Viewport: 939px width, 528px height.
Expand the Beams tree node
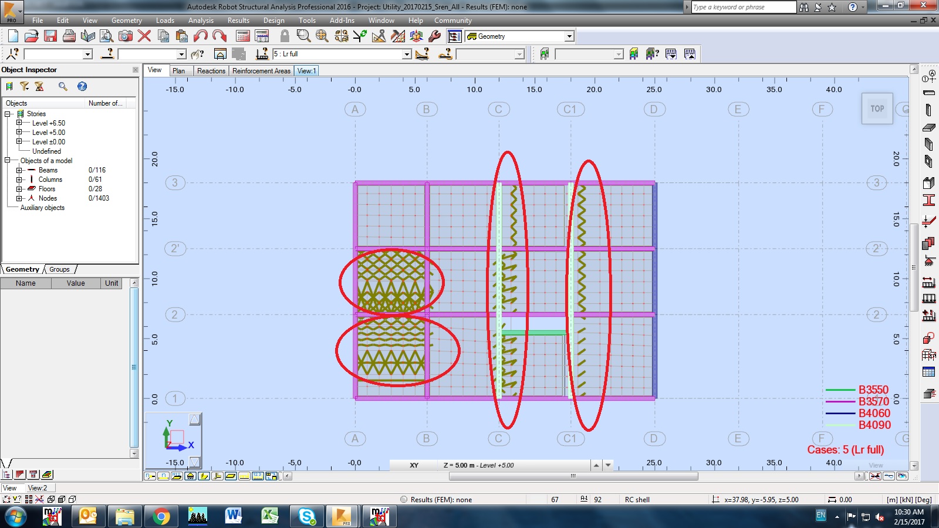(19, 170)
